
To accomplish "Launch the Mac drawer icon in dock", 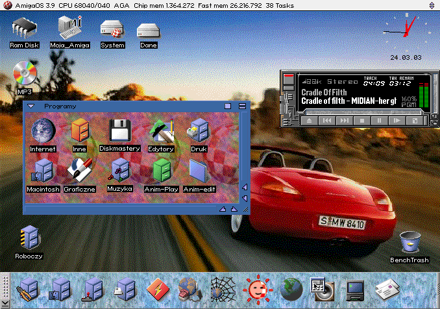I will 61,290.
